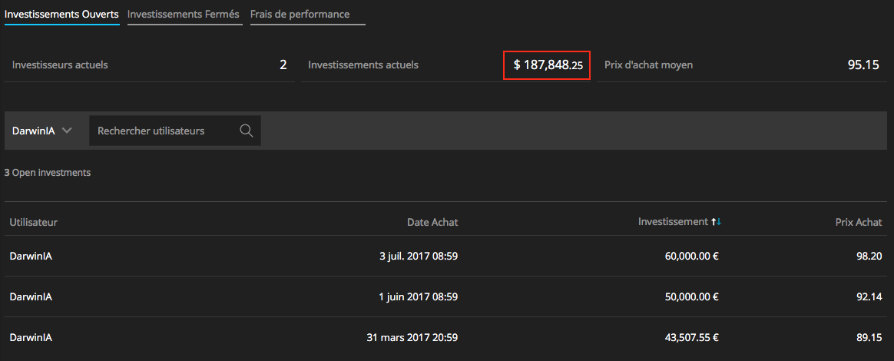Focus the Rechercher utilisateurs search field

click(x=165, y=131)
